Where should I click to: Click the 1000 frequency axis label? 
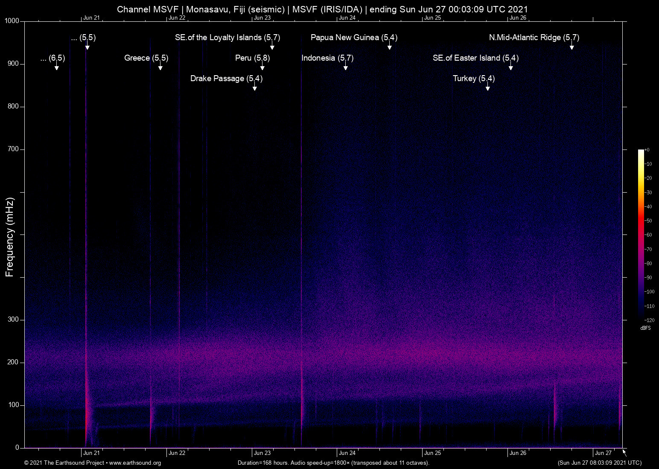(12, 21)
